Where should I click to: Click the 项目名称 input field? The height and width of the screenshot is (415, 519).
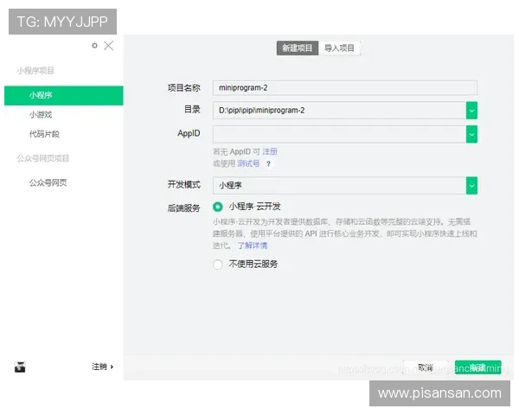coord(345,87)
